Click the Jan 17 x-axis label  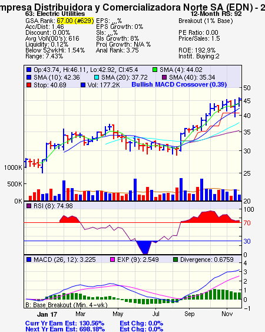47,314
